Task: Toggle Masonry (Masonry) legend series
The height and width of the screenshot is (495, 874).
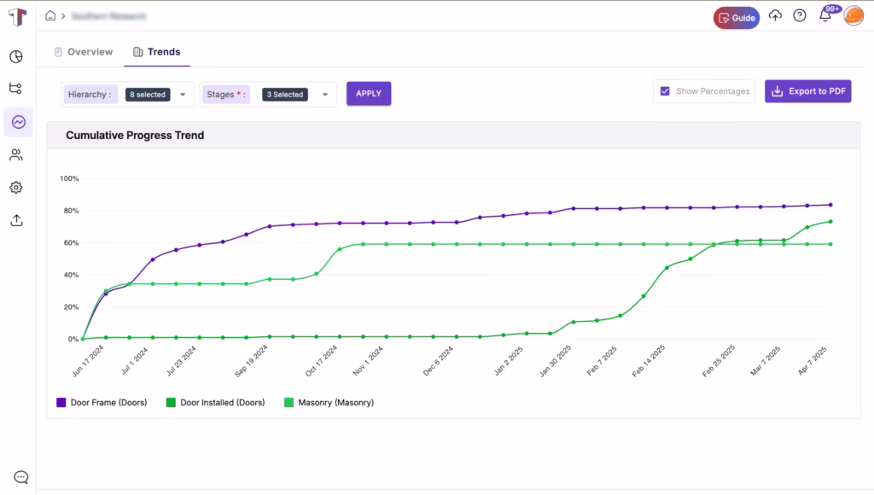Action: (x=329, y=403)
